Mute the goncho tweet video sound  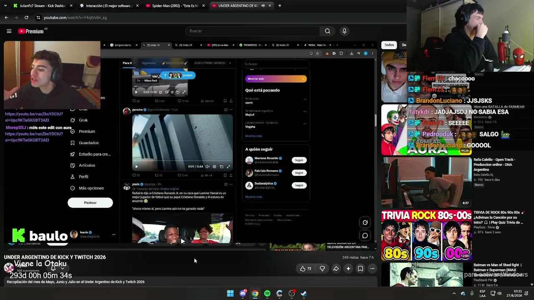point(207,167)
